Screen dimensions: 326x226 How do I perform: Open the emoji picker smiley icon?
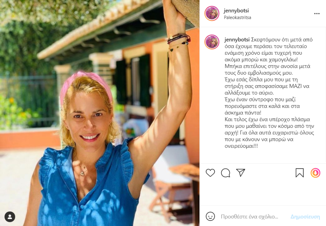point(210,216)
